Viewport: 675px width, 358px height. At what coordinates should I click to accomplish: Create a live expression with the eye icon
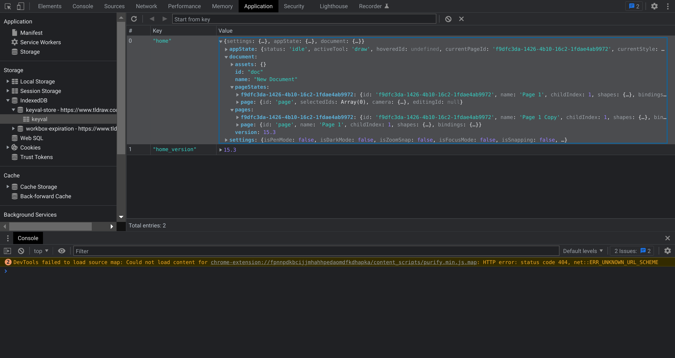61,251
